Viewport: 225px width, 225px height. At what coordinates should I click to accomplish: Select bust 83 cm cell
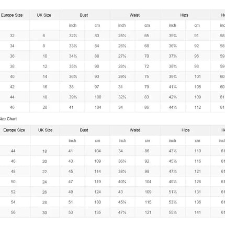[97, 36]
